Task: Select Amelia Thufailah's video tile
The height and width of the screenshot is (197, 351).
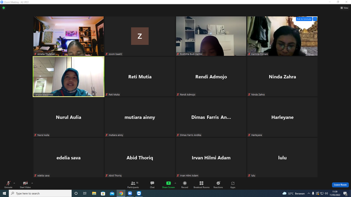Action: coord(69,36)
